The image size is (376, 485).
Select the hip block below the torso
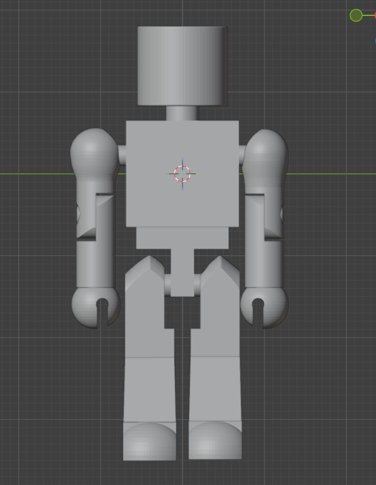pos(183,238)
